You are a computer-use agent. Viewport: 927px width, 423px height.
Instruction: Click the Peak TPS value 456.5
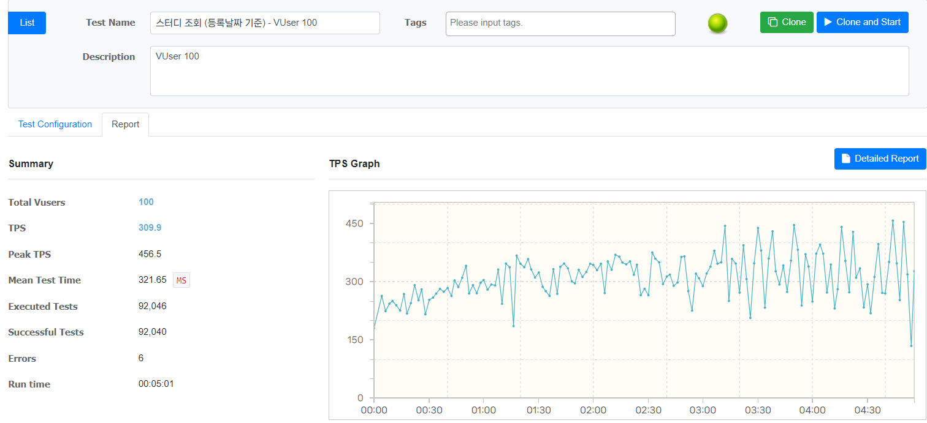[x=150, y=254]
